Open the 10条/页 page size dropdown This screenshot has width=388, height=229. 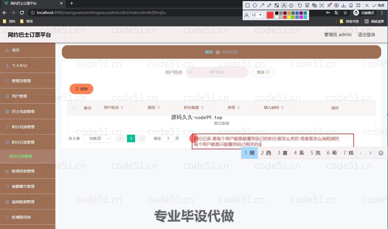(x=97, y=138)
